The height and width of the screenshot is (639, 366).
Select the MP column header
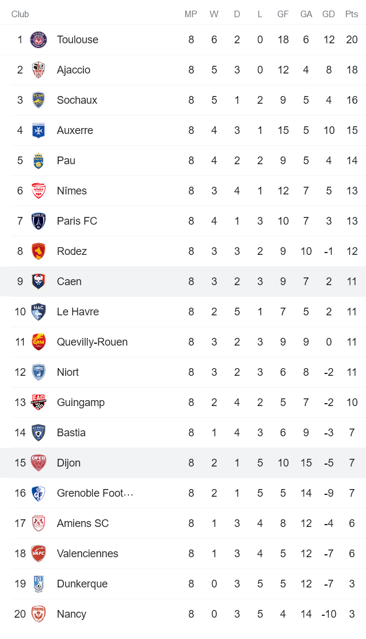point(191,14)
